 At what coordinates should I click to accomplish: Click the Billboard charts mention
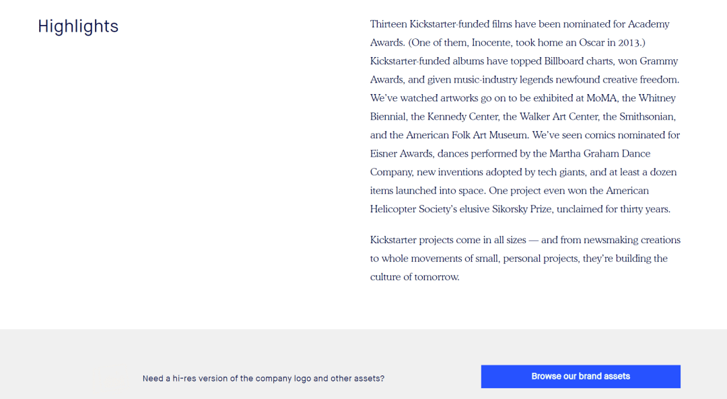[578, 61]
